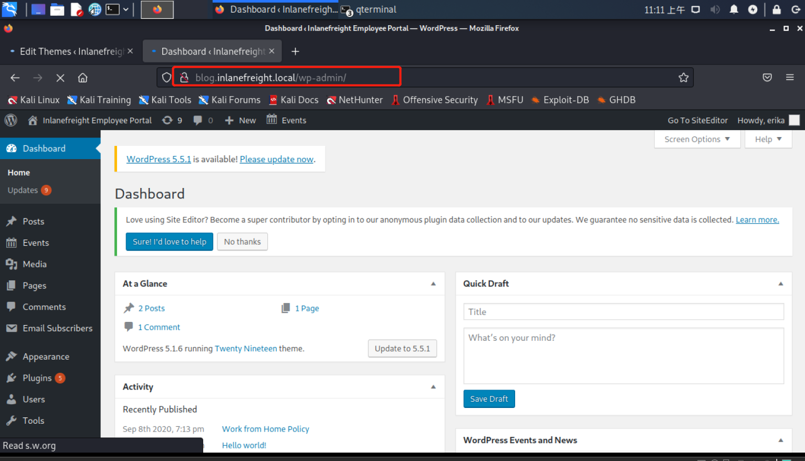Click Sure! I'd love to help

[170, 242]
